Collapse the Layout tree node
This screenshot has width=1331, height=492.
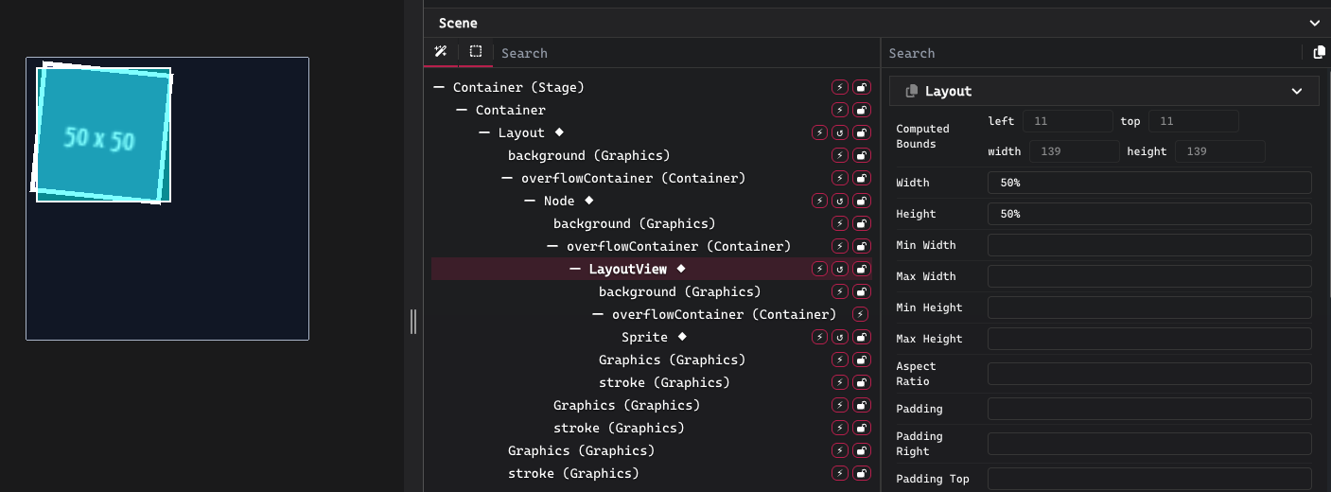coord(484,132)
